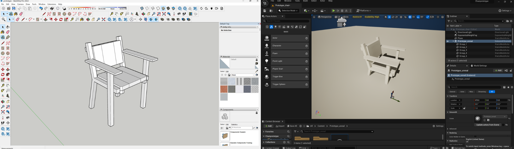Select the Line pencil tool in left palette

click(x=3, y=43)
